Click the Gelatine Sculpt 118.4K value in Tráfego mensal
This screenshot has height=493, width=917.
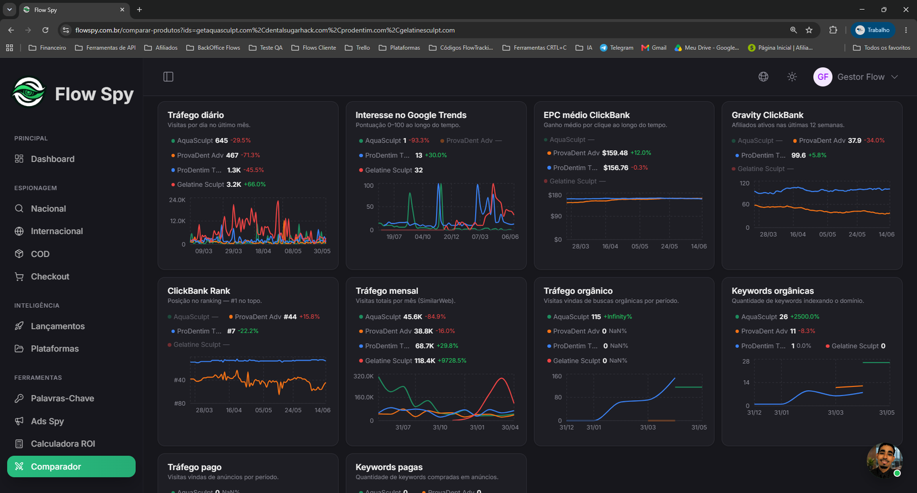pyautogui.click(x=425, y=361)
